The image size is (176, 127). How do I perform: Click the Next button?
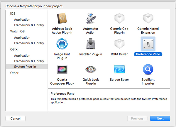pos(160,118)
